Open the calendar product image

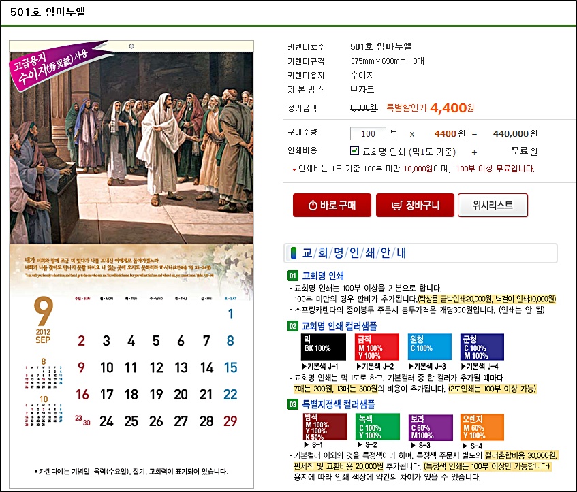click(x=131, y=264)
